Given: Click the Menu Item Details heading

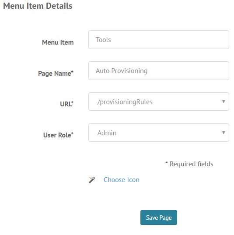Looking at the screenshot, I should 38,6.
